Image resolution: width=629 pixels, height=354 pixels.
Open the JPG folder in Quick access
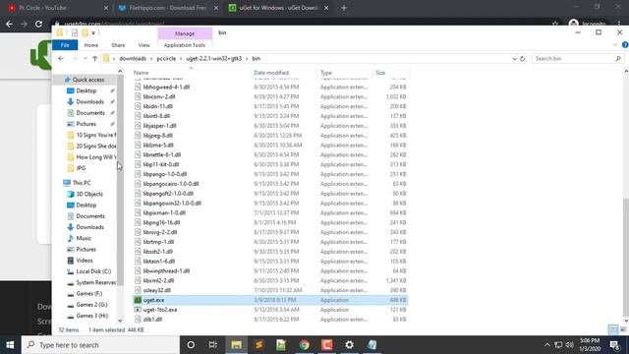click(81, 168)
